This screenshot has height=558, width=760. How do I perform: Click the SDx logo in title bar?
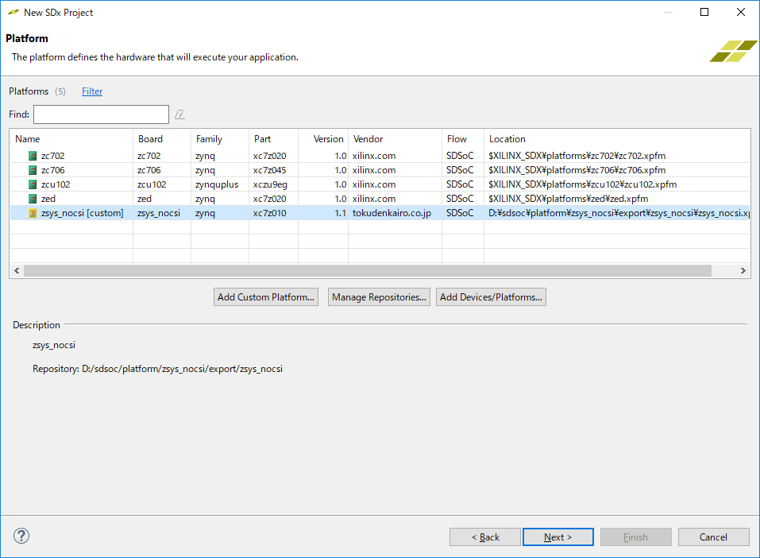(13, 13)
